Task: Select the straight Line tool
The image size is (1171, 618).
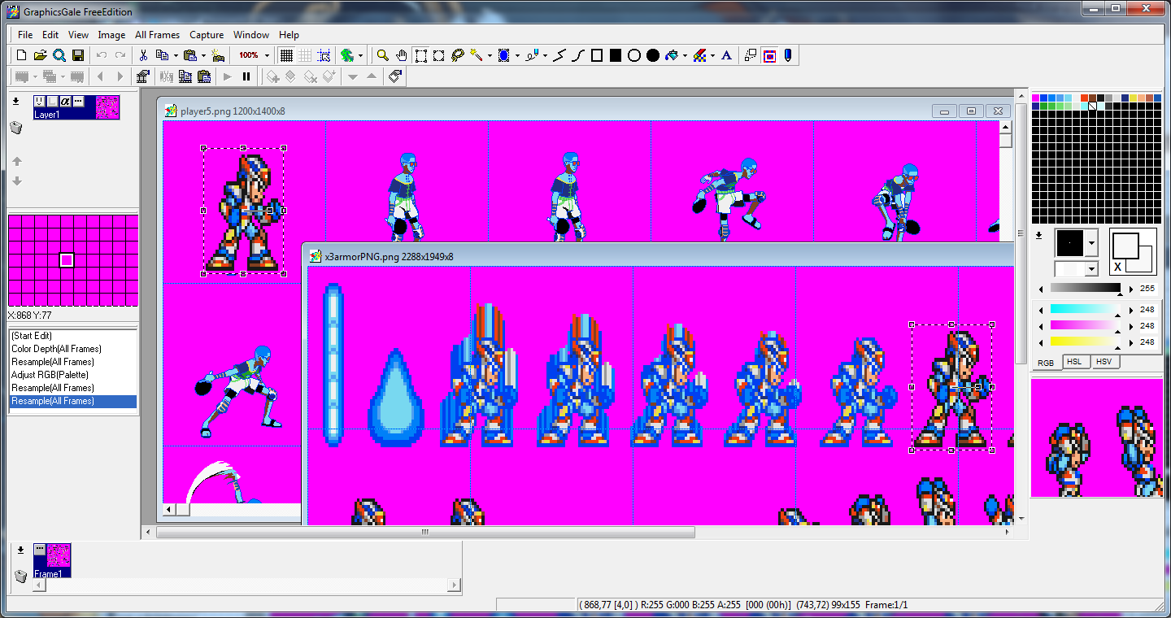Action: pyautogui.click(x=559, y=55)
